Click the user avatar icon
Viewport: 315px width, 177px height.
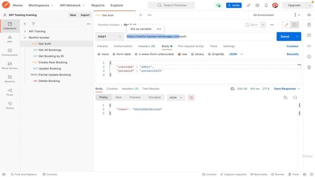(275, 5)
